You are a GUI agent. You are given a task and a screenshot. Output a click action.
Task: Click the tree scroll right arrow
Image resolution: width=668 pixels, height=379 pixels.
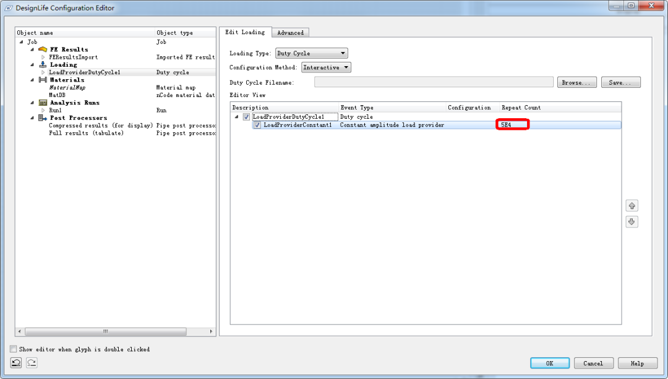[211, 331]
